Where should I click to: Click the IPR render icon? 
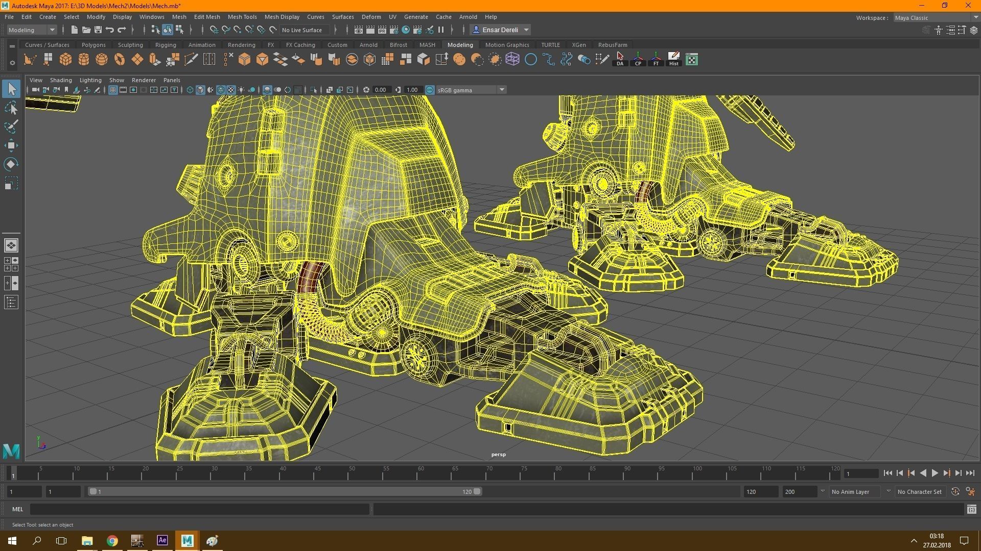pyautogui.click(x=382, y=30)
